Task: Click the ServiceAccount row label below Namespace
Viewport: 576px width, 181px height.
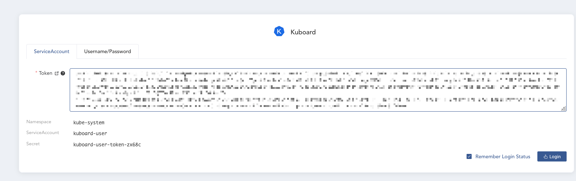Action: click(43, 133)
